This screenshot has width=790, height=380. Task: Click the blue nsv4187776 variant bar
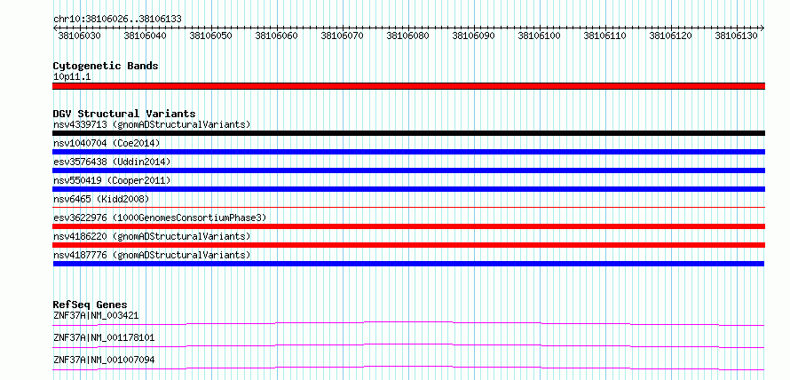(408, 264)
